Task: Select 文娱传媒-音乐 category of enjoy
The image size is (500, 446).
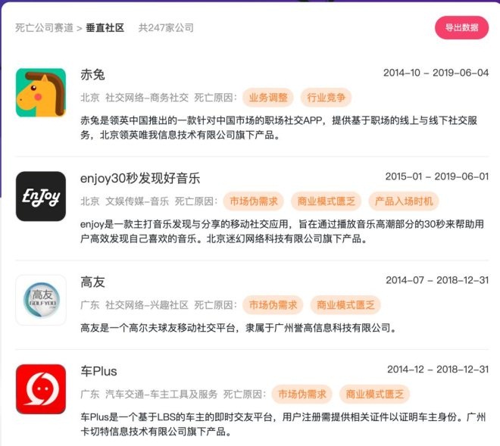Action: (137, 201)
